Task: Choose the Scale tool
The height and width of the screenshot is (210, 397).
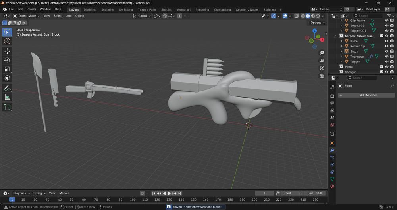Action: [7, 69]
